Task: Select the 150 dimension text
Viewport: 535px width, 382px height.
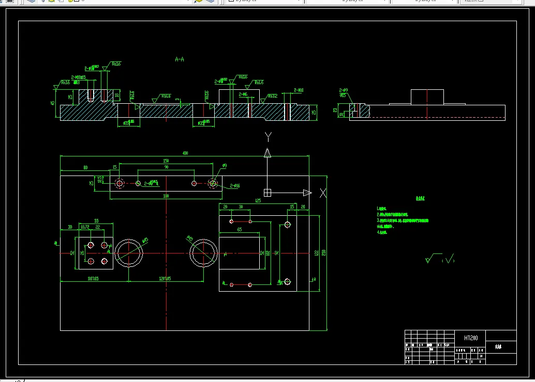Action: (x=166, y=161)
